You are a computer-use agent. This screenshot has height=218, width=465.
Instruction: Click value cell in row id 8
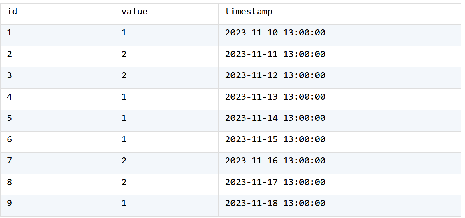pyautogui.click(x=167, y=185)
